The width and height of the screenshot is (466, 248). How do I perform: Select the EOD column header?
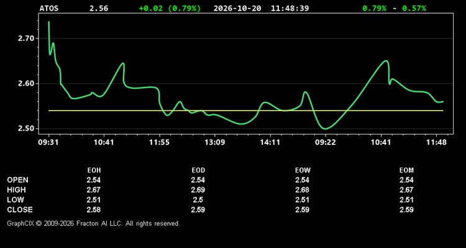198,170
